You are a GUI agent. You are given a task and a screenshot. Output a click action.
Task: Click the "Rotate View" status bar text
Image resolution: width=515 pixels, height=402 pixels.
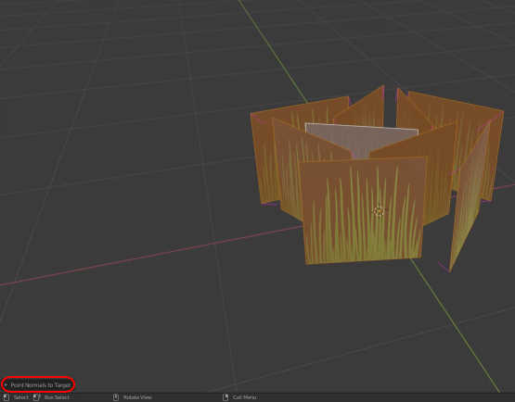tap(137, 397)
